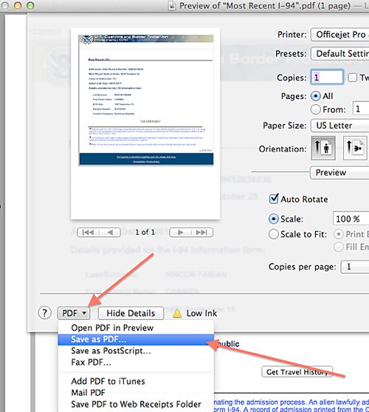Select Fill Entire Paper radio option

click(339, 247)
